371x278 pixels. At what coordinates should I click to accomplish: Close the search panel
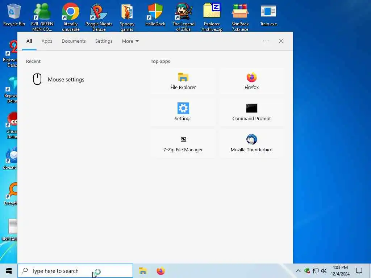281,41
